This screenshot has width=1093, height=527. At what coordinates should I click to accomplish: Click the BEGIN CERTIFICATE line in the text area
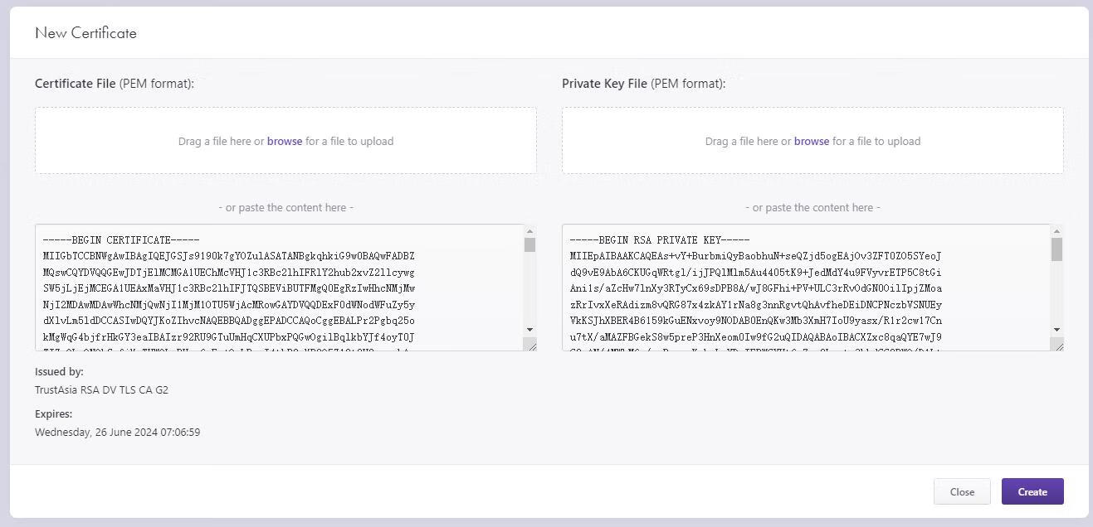click(x=121, y=240)
